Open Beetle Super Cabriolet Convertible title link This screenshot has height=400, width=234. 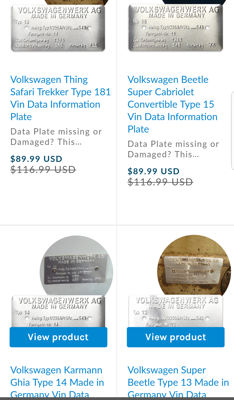[172, 104]
